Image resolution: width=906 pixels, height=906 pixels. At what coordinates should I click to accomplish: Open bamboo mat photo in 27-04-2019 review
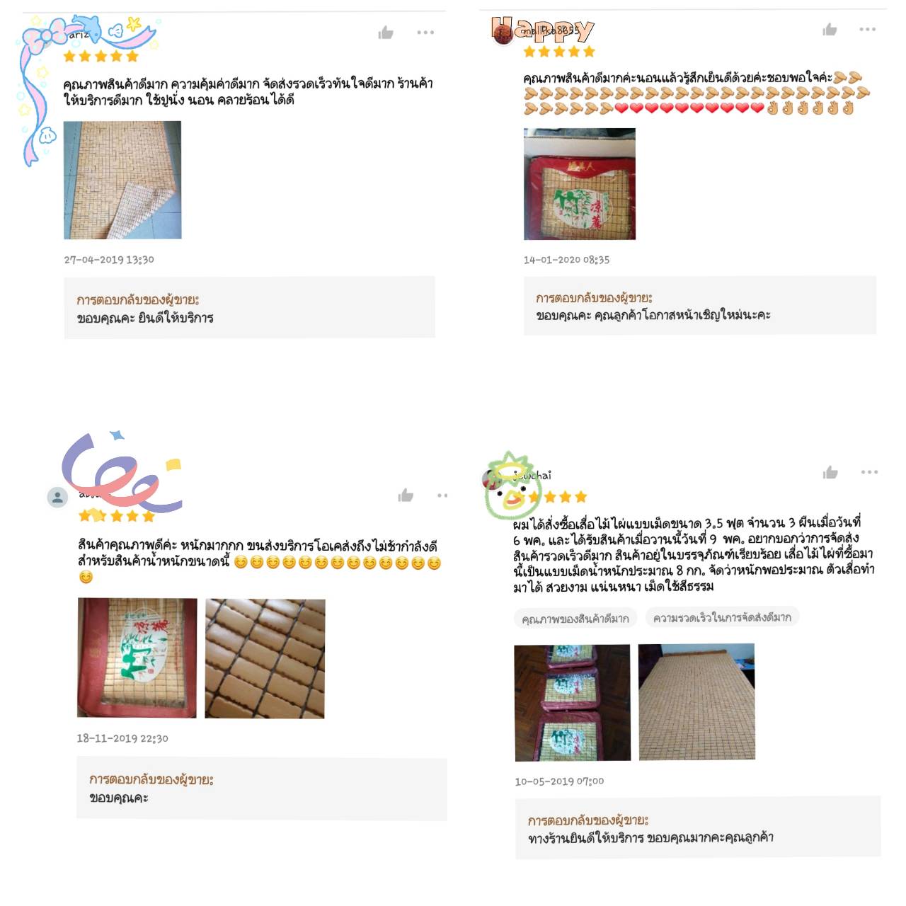[x=122, y=180]
